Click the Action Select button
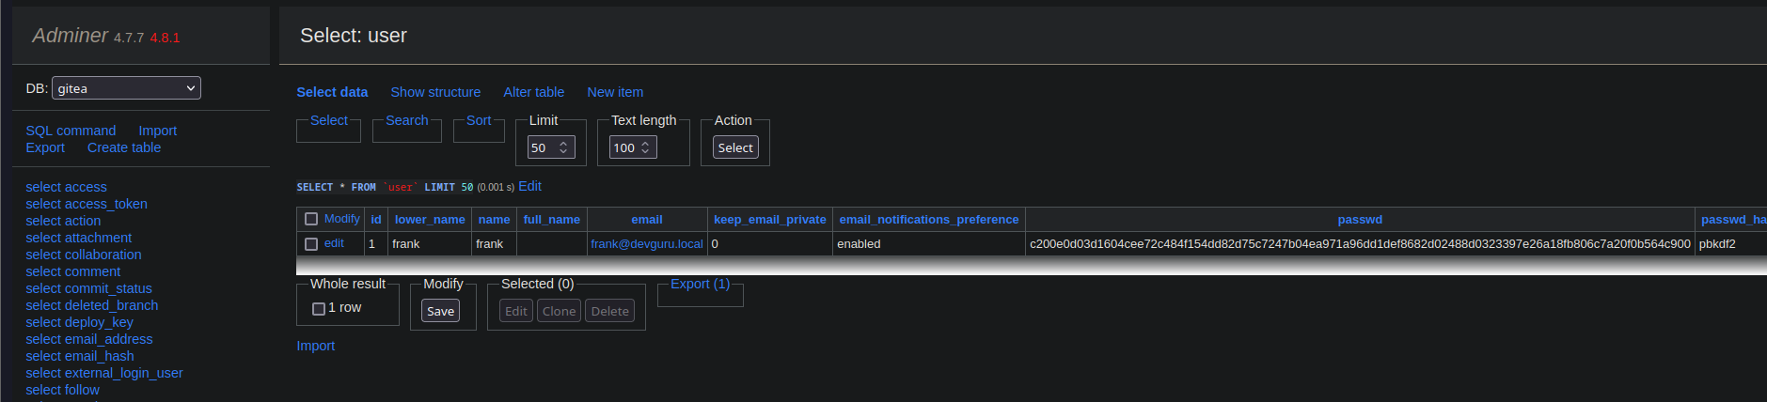 [x=735, y=147]
